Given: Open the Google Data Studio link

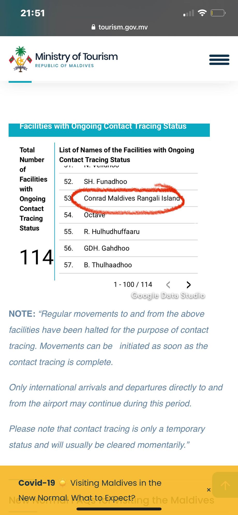Looking at the screenshot, I should [x=168, y=295].
